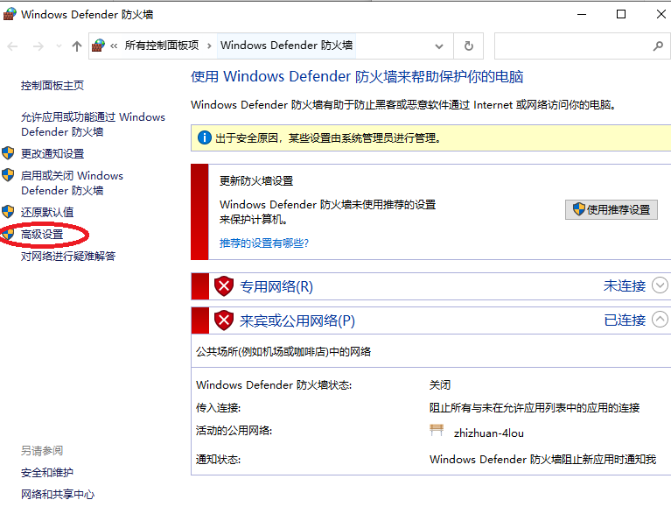The height and width of the screenshot is (507, 671).
Task: Open the address bar history dropdown
Action: point(438,46)
